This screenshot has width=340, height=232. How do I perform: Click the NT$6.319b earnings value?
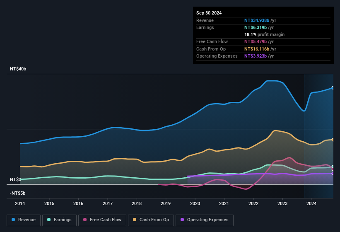pos(256,27)
